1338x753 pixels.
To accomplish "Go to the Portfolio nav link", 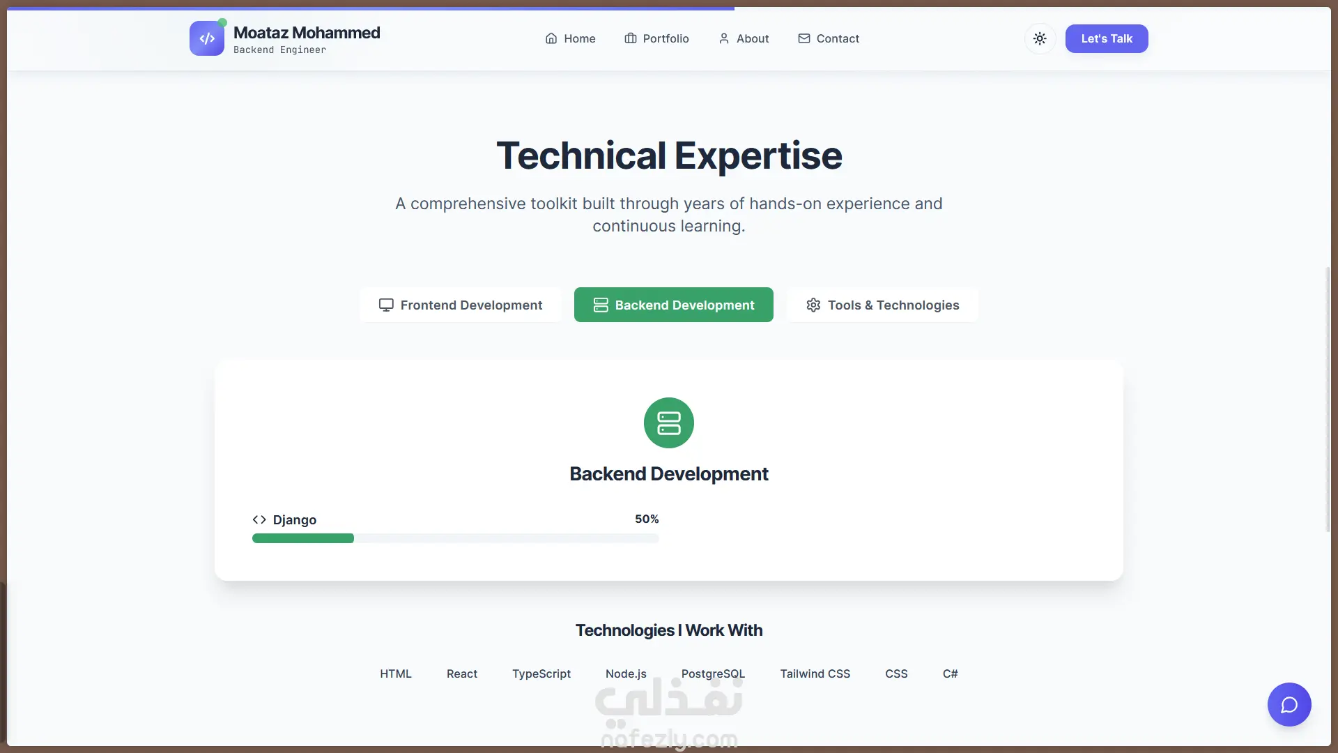I will click(665, 38).
